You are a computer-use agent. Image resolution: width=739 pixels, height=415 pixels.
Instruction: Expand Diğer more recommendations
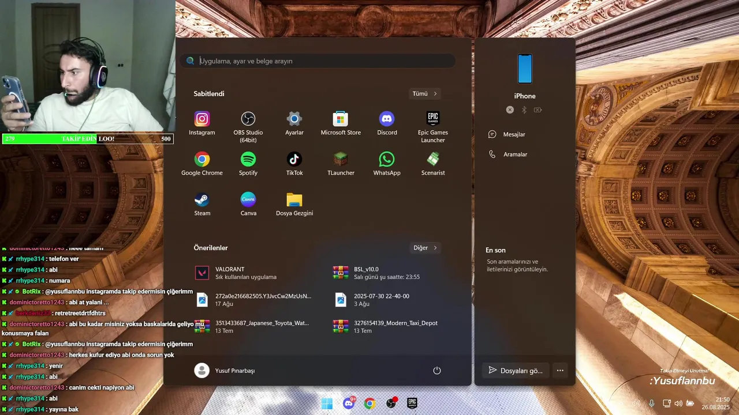coord(425,248)
